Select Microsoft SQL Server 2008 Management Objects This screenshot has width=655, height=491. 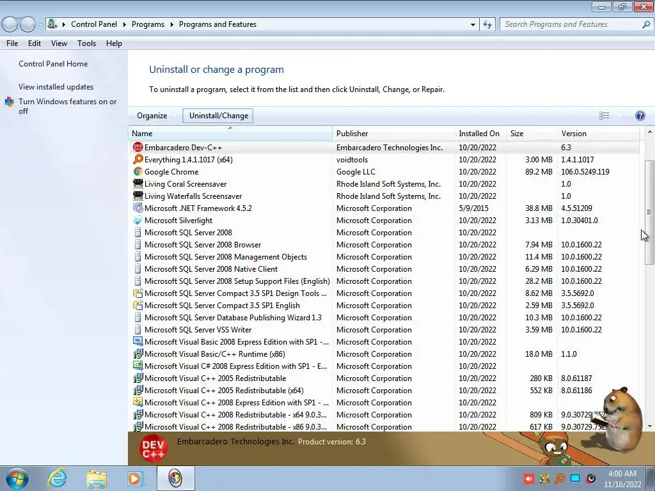click(384, 257)
